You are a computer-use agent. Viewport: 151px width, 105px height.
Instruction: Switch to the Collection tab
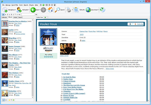(5, 17)
